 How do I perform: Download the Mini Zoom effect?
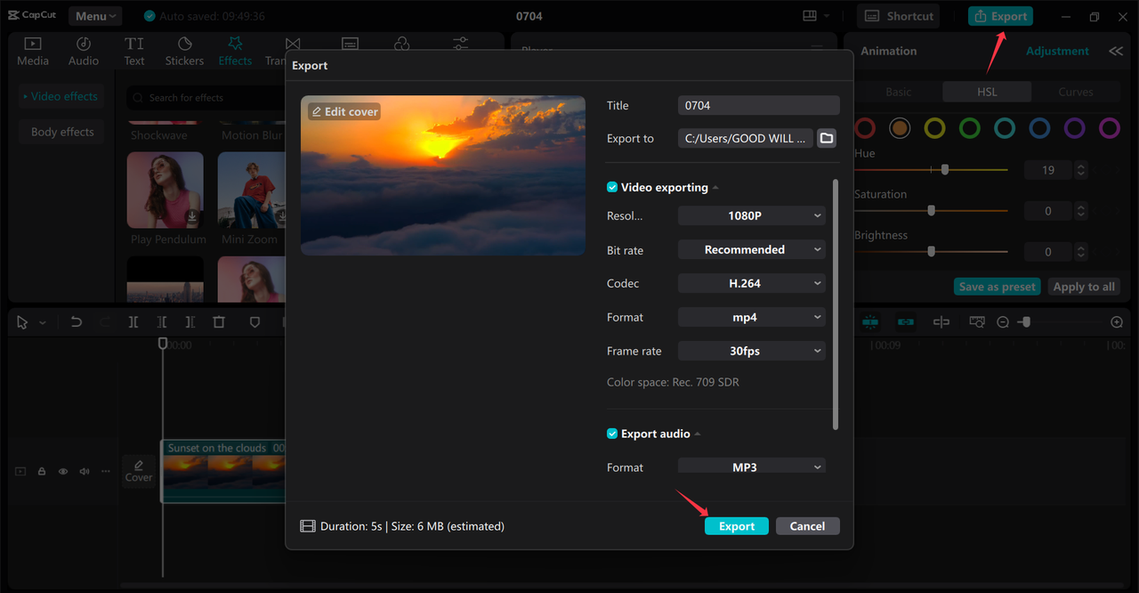point(281,216)
